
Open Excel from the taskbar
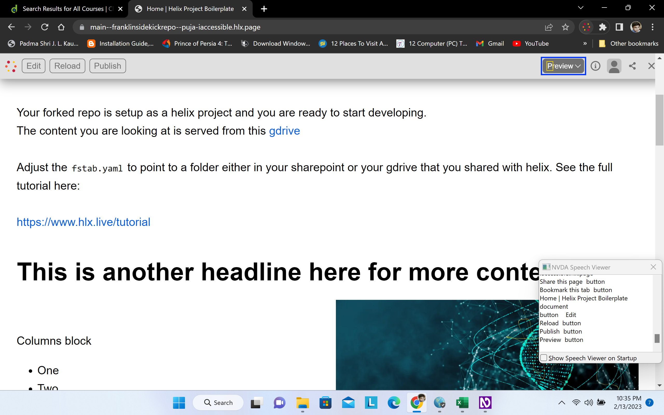click(x=462, y=403)
